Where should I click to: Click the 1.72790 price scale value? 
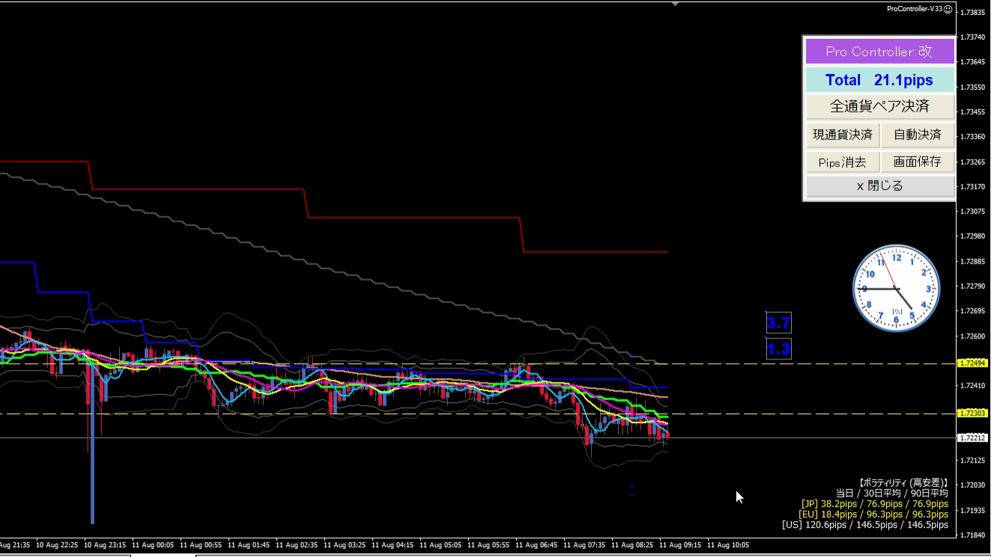(975, 286)
